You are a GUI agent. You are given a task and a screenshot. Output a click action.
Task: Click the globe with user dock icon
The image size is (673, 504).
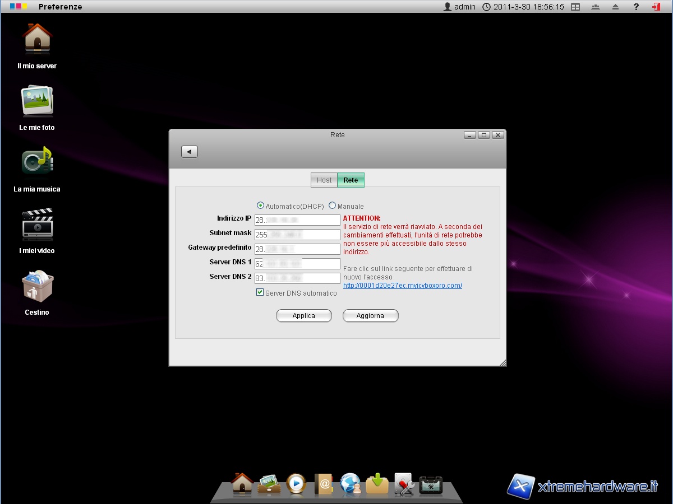tap(351, 483)
